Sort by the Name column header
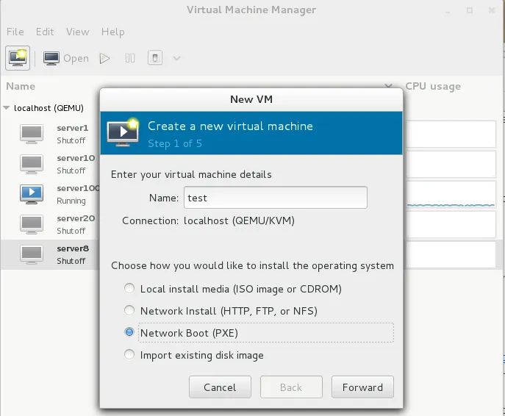The height and width of the screenshot is (416, 505). (21, 86)
